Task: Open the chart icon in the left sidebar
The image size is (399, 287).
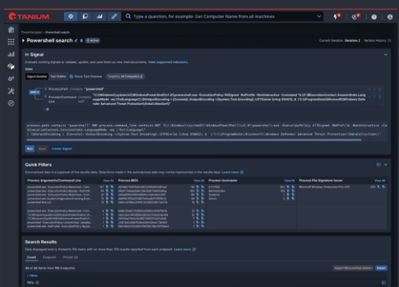Action: coord(11,54)
